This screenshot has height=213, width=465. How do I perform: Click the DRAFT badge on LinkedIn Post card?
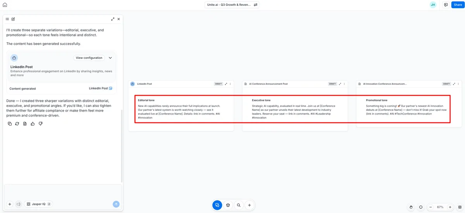tap(219, 84)
